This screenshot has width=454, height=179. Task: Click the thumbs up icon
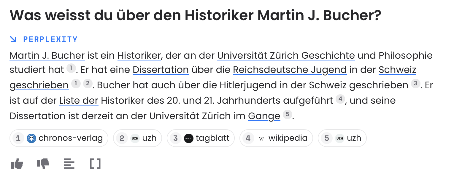coord(17,163)
